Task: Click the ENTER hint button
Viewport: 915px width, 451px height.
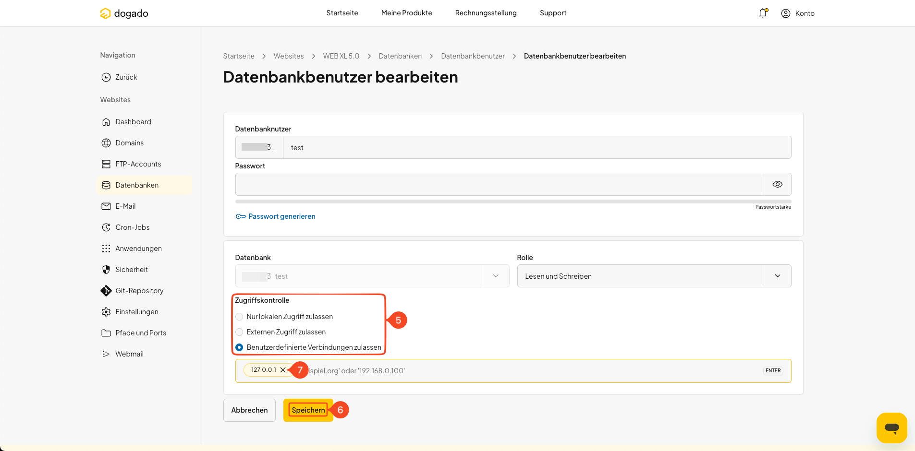Action: (773, 371)
